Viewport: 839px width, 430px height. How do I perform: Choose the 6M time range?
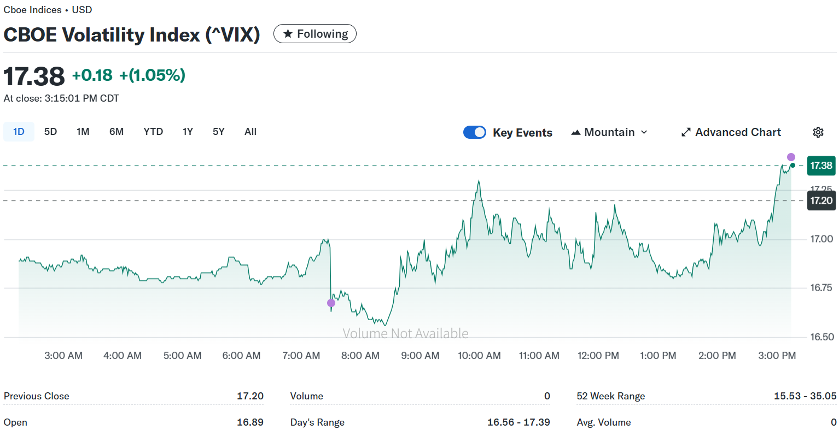[116, 132]
